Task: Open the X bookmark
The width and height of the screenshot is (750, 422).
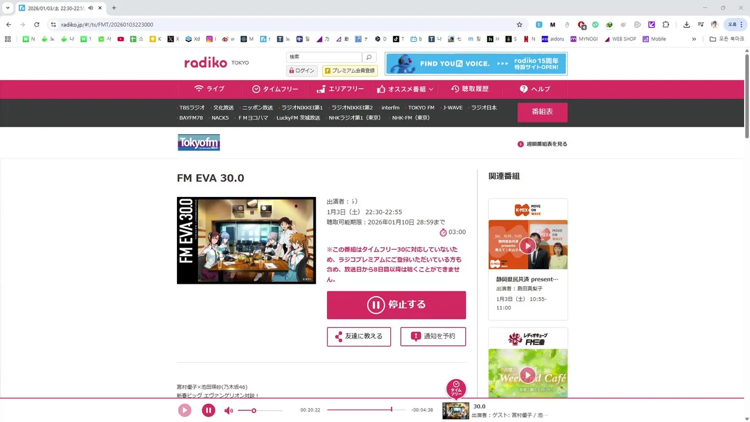Action: tap(173, 39)
